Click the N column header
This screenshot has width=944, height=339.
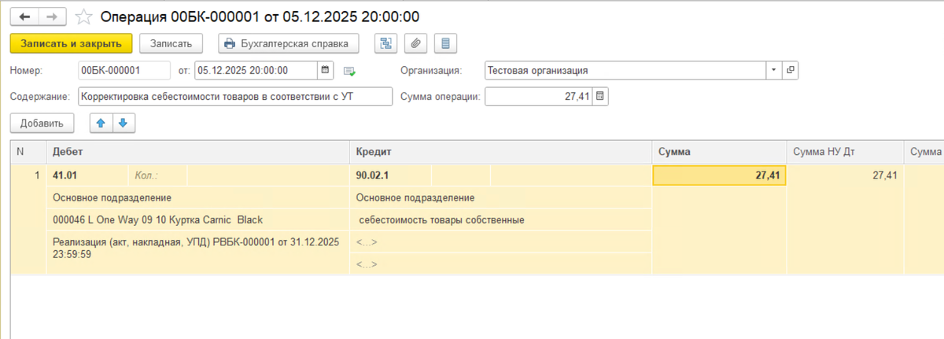[x=28, y=152]
